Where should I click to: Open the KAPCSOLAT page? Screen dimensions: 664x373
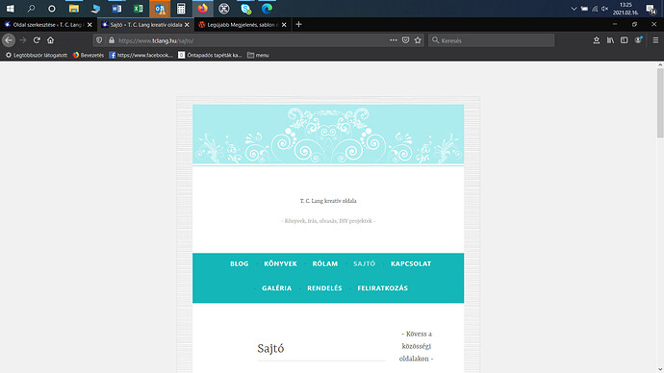click(x=411, y=264)
